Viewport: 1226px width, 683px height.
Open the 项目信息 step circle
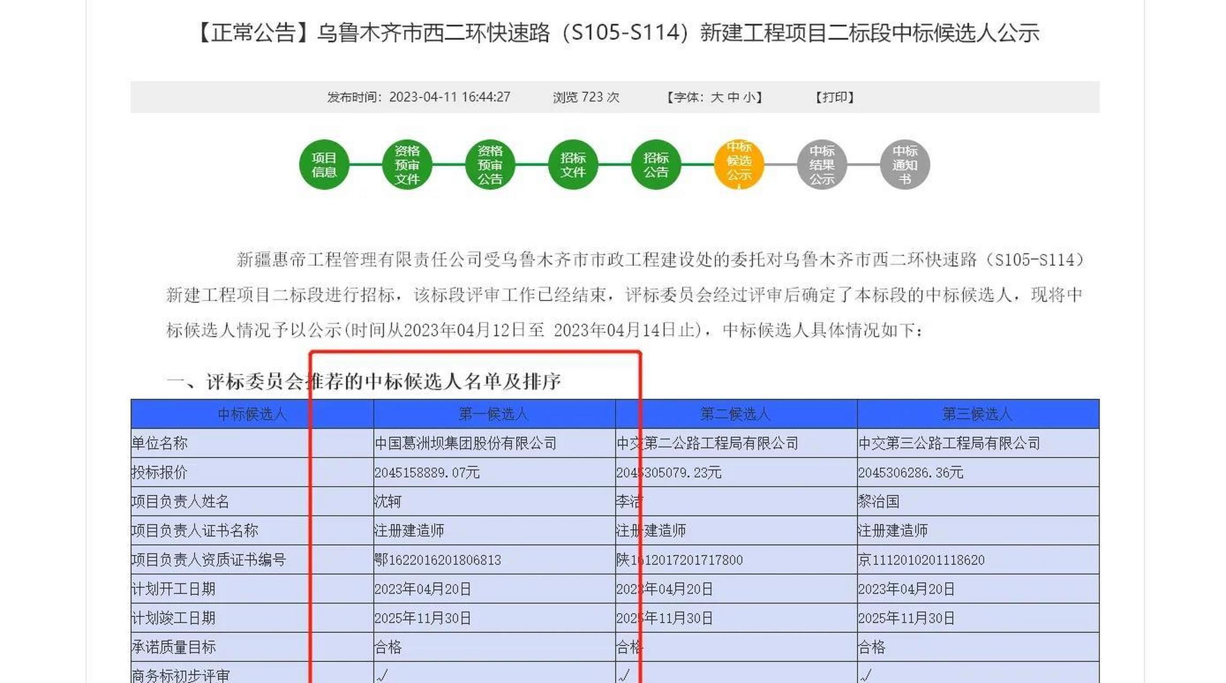click(324, 165)
